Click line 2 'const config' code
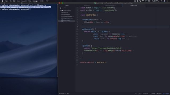The image size is (170, 95). [99, 10]
